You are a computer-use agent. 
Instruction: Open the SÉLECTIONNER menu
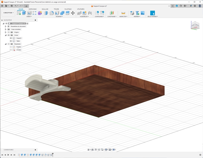click(x=153, y=16)
